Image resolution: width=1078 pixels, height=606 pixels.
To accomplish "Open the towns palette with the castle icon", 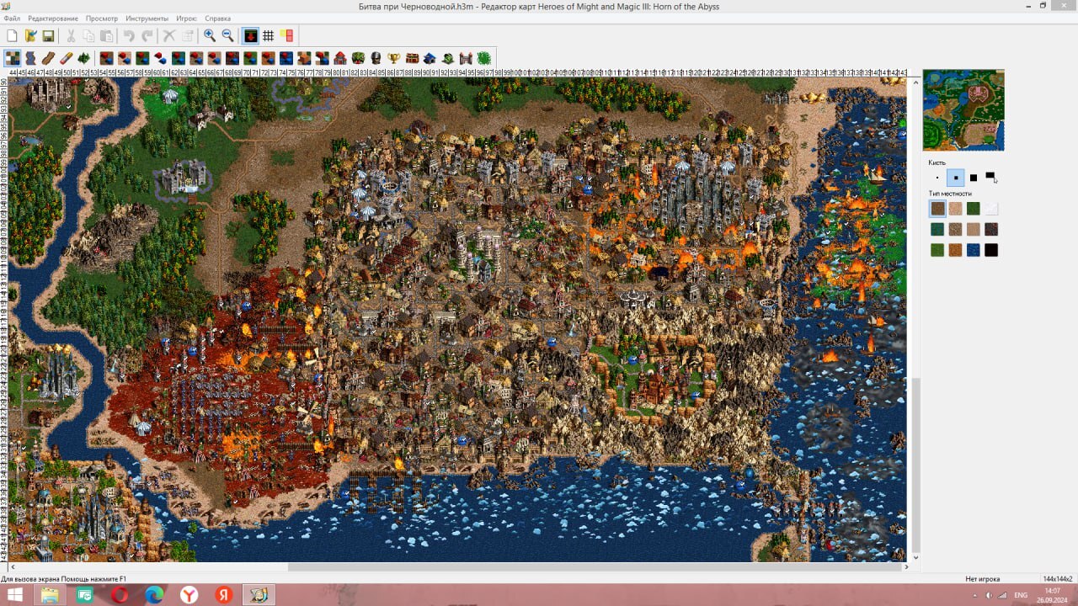I will point(340,58).
